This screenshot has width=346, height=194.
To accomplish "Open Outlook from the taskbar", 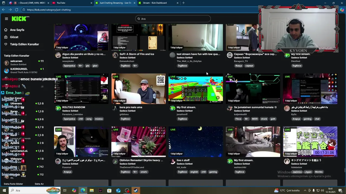I will [118, 190].
